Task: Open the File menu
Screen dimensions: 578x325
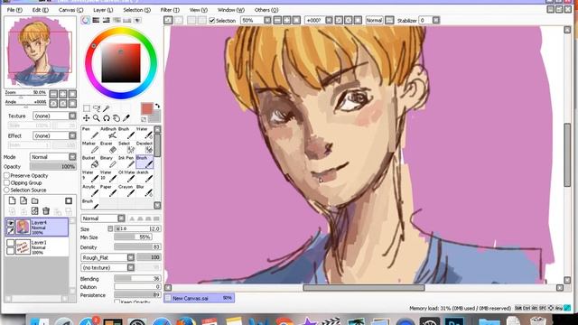Action: click(x=14, y=10)
